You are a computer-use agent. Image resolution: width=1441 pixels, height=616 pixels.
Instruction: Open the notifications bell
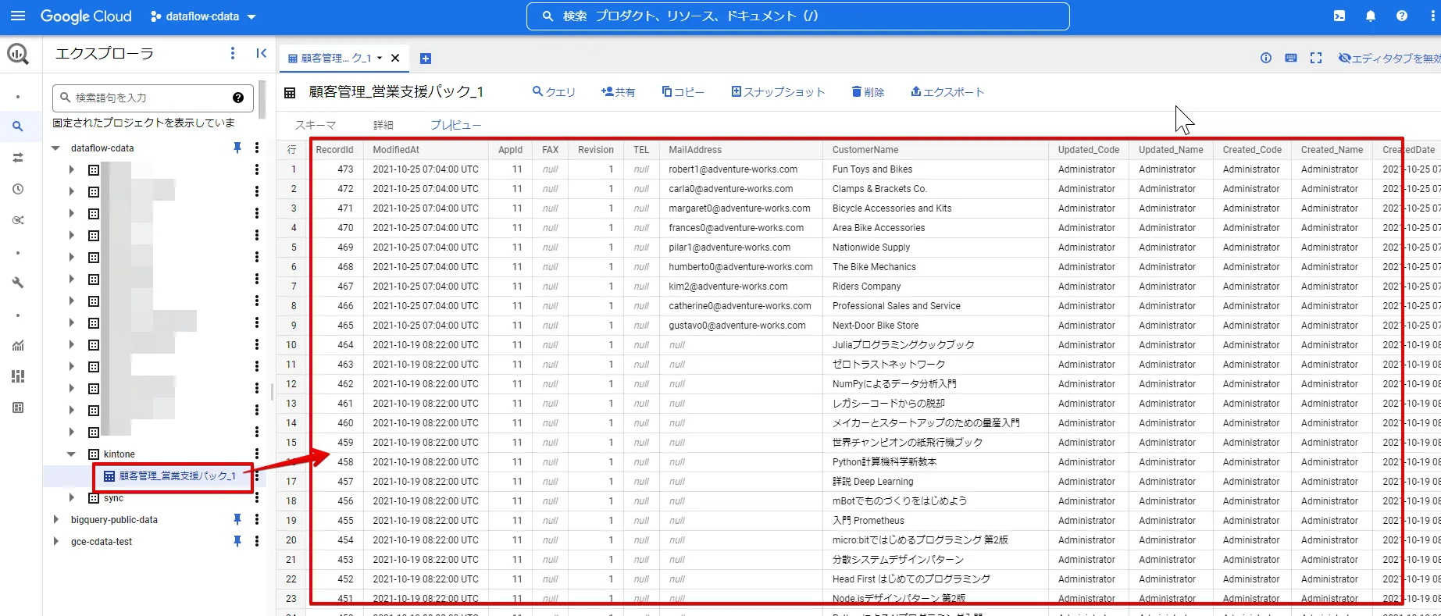pos(1371,16)
